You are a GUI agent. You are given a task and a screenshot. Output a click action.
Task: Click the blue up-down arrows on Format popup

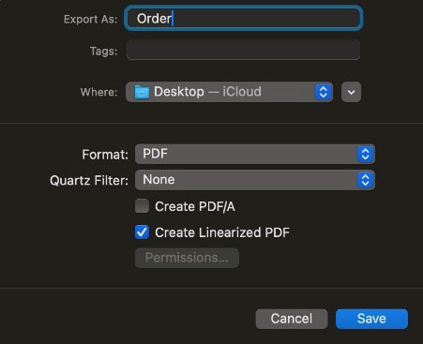coord(365,154)
